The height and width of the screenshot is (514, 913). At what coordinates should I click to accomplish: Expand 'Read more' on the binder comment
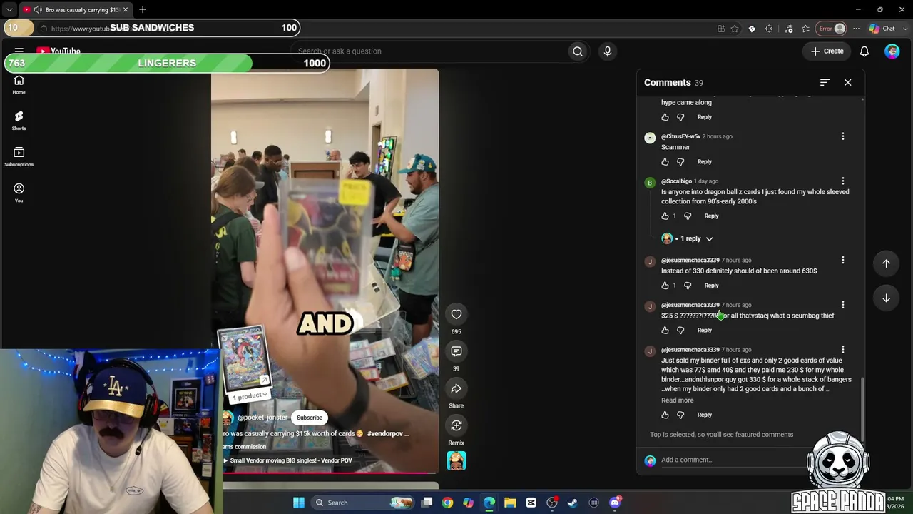(x=677, y=400)
